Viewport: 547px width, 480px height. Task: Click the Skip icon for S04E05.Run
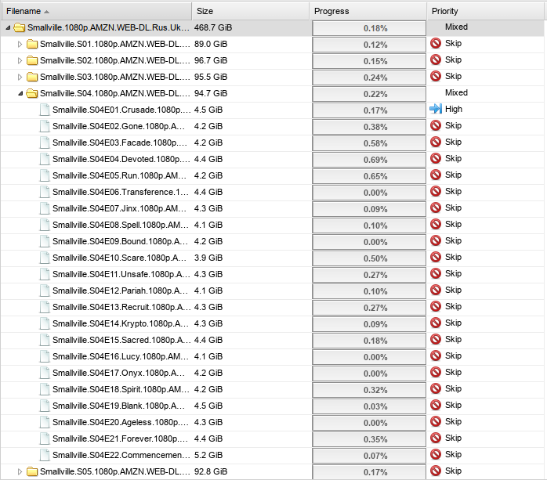coord(436,175)
